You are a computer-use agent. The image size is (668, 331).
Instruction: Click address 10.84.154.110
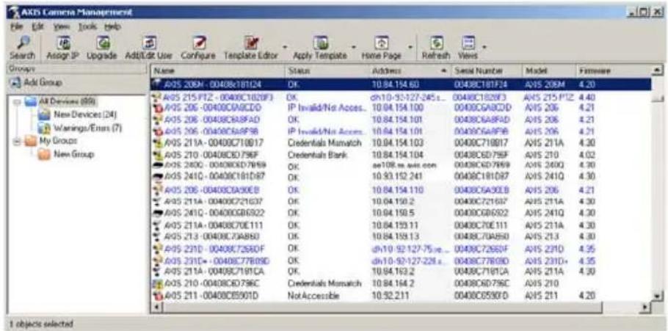[399, 189]
